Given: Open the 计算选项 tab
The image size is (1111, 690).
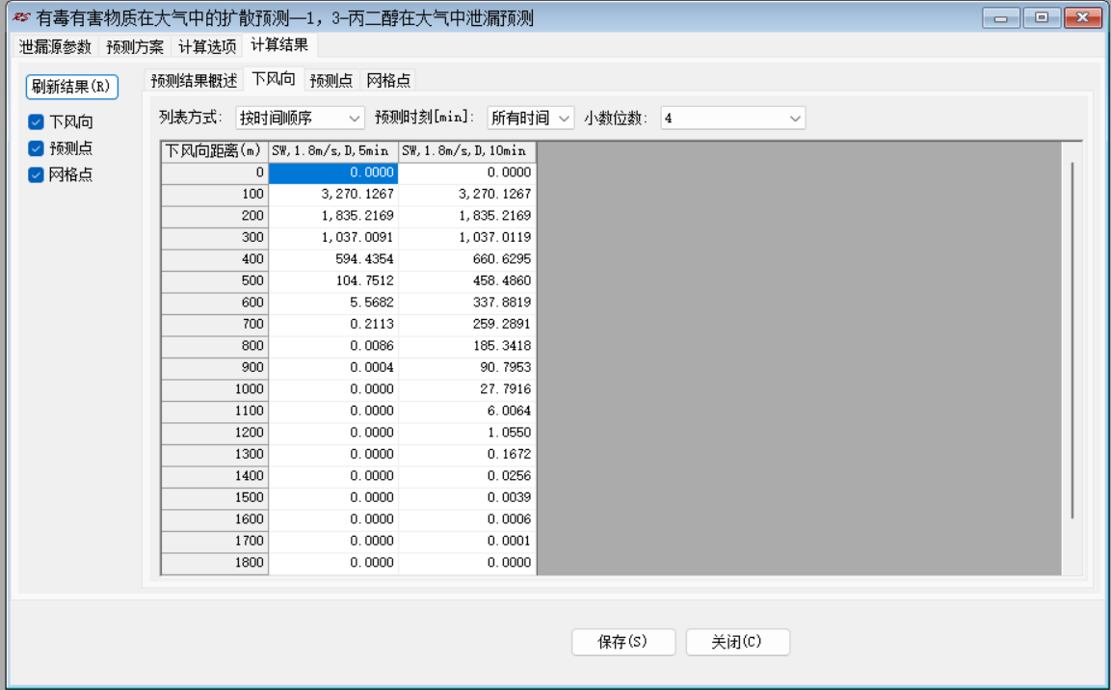Looking at the screenshot, I should pyautogui.click(x=207, y=47).
